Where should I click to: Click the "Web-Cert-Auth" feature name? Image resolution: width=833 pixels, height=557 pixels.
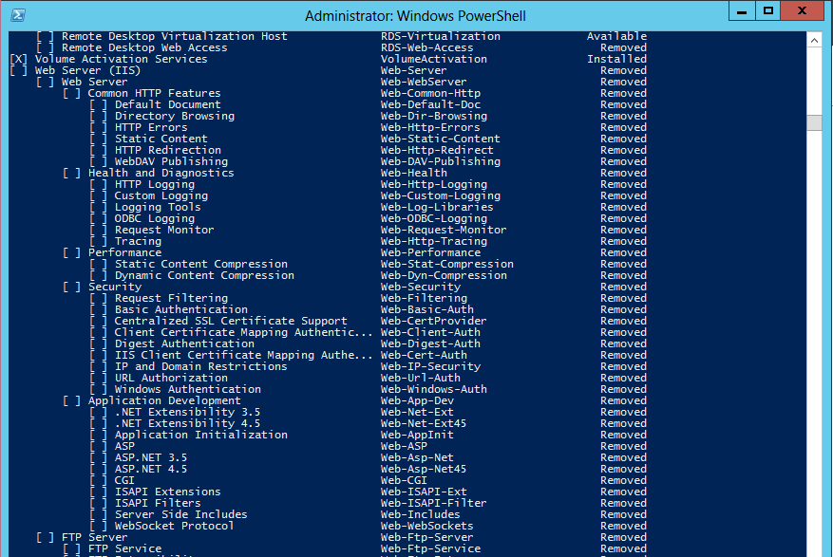(x=424, y=356)
